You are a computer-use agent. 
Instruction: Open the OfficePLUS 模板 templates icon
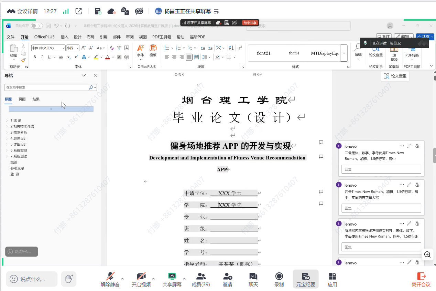(153, 51)
